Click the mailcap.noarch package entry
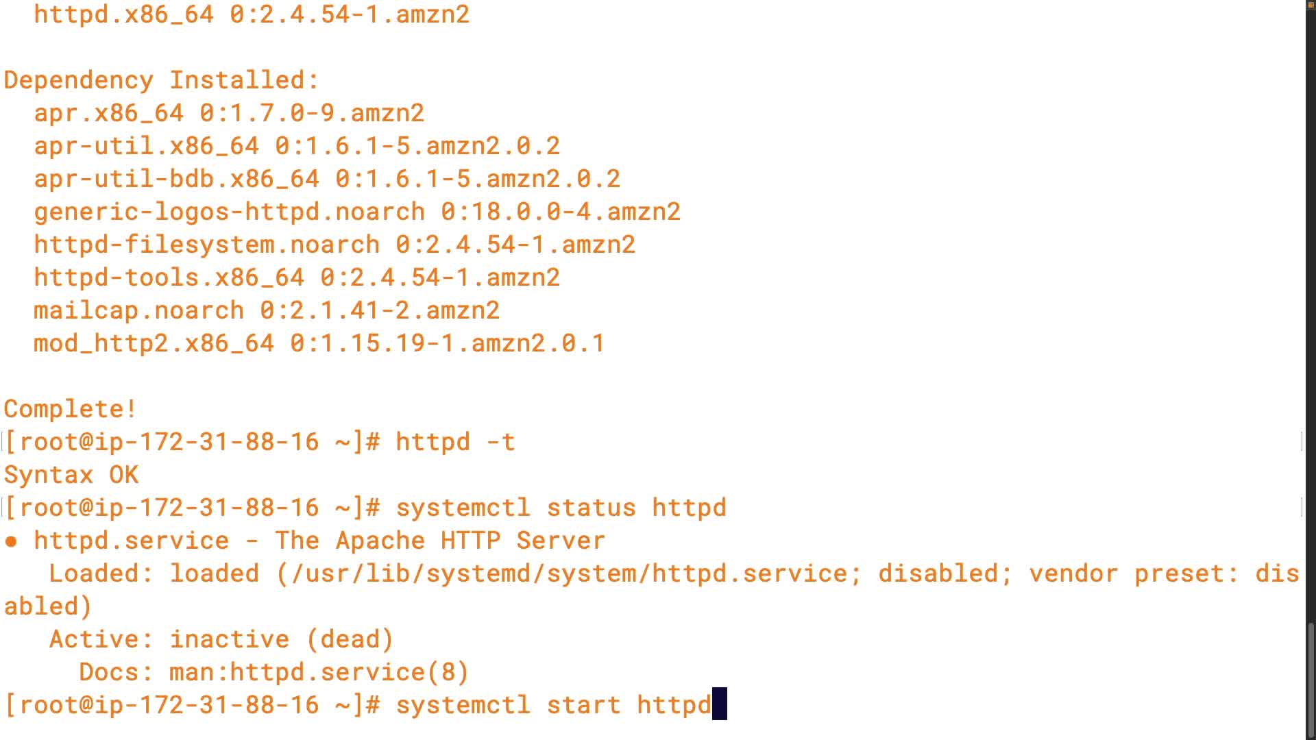This screenshot has width=1316, height=740. pyautogui.click(x=267, y=310)
